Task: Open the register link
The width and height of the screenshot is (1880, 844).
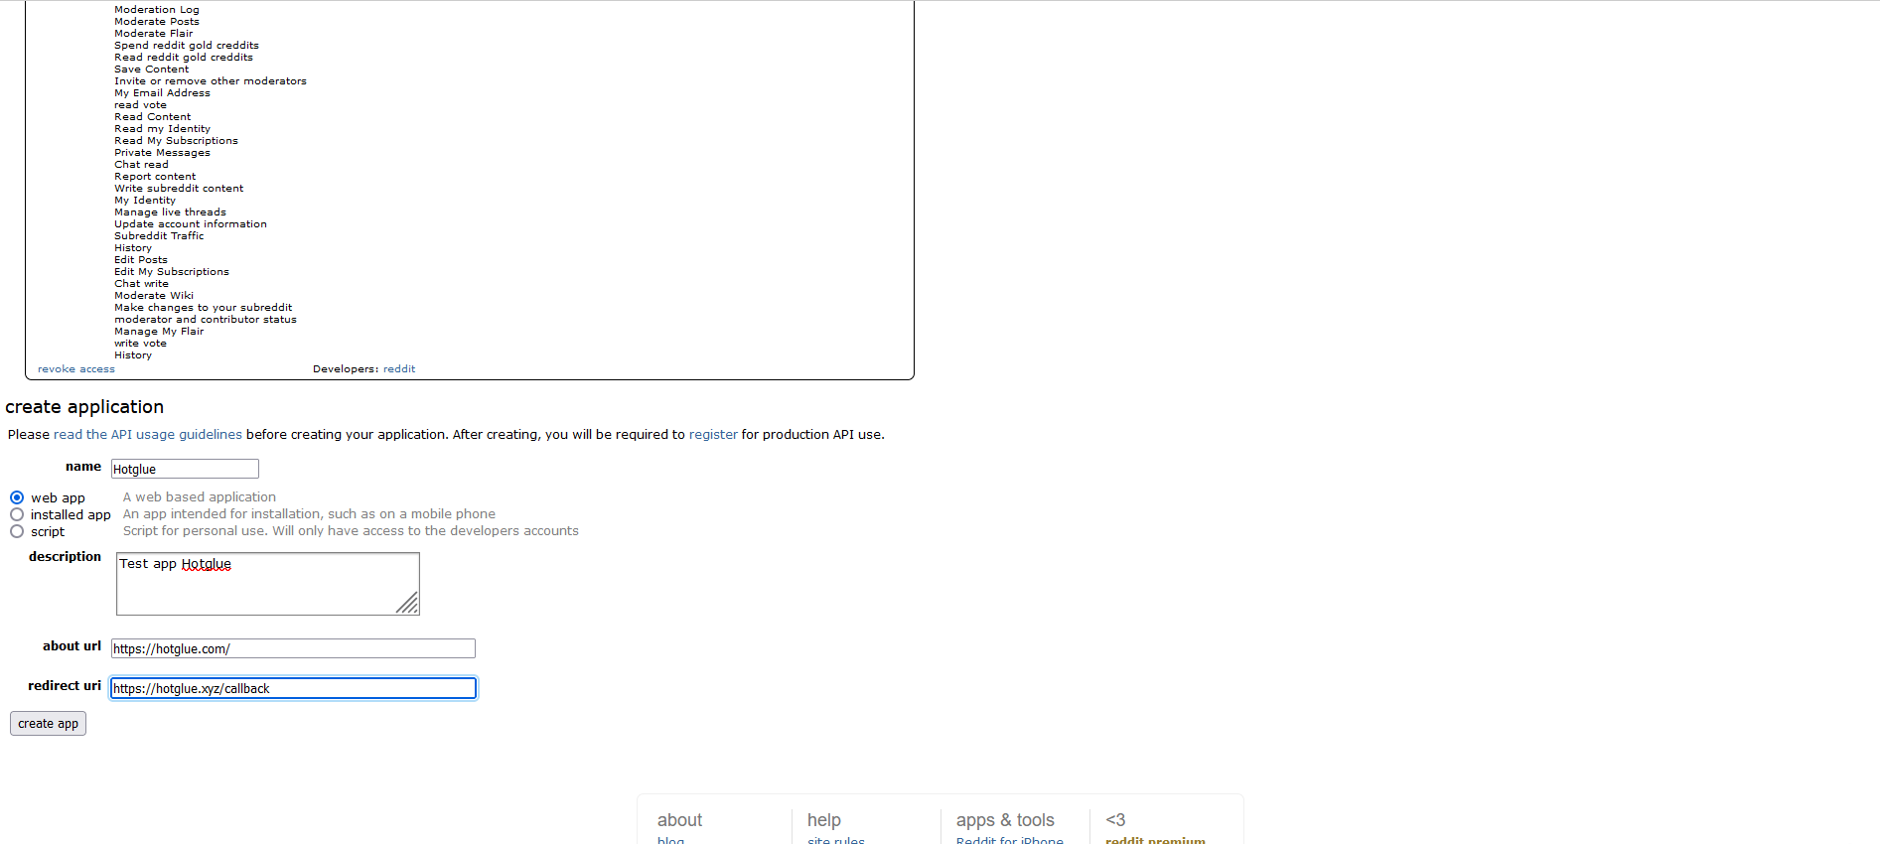Action: click(x=713, y=434)
